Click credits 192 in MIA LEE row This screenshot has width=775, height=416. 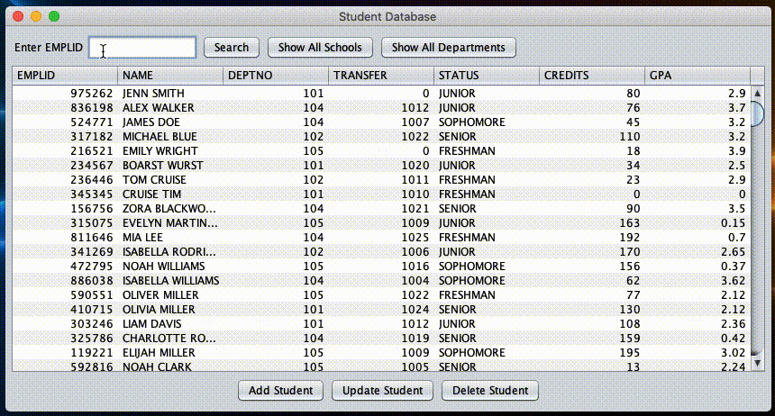pos(592,237)
